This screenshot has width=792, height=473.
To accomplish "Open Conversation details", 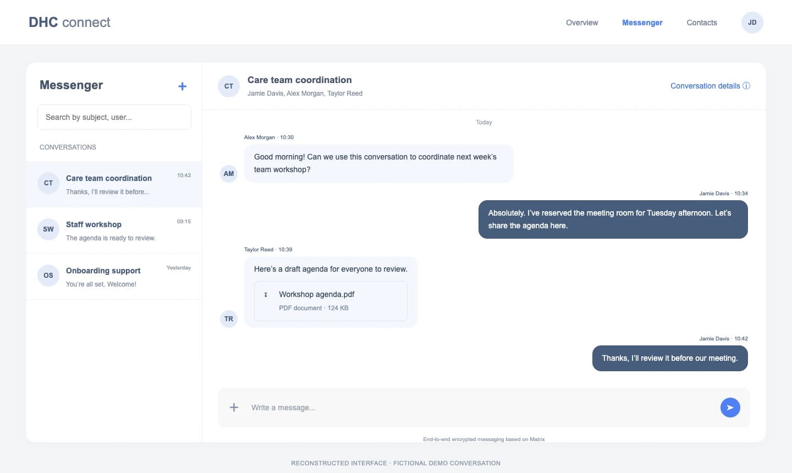I will click(x=710, y=86).
